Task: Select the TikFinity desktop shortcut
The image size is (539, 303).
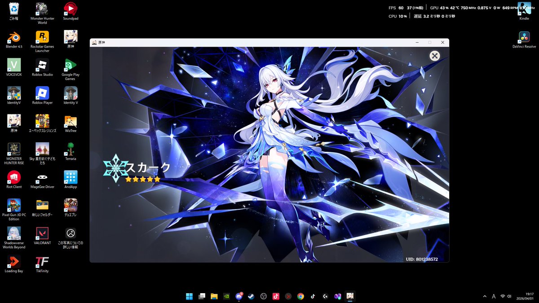Action: pyautogui.click(x=42, y=264)
